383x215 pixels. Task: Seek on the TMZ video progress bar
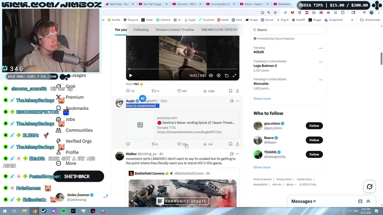click(183, 69)
